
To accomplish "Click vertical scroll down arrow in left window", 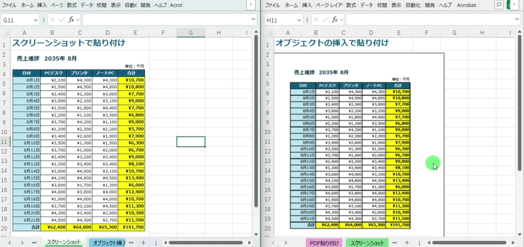I will [x=256, y=235].
